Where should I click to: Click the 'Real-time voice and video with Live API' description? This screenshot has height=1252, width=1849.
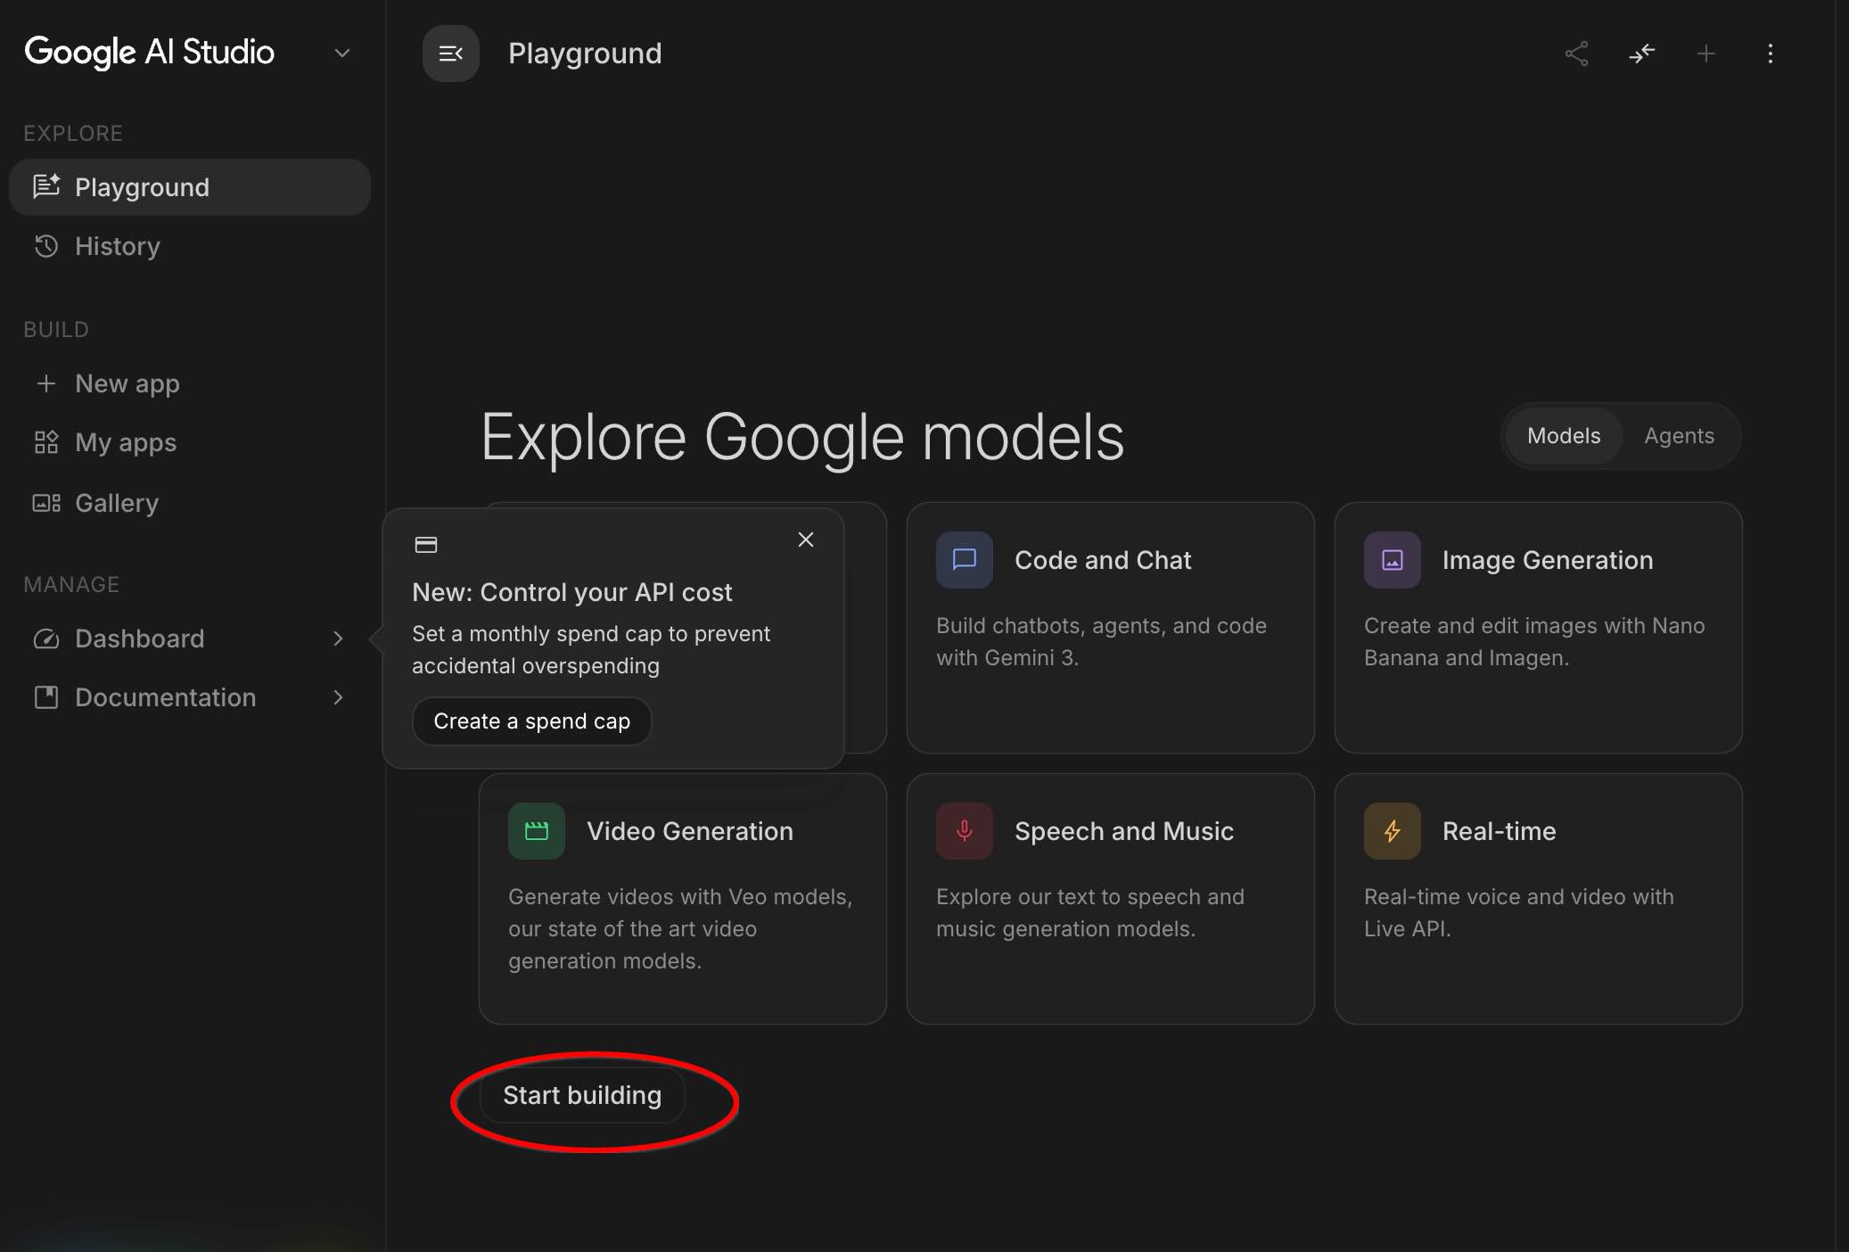1519,913
